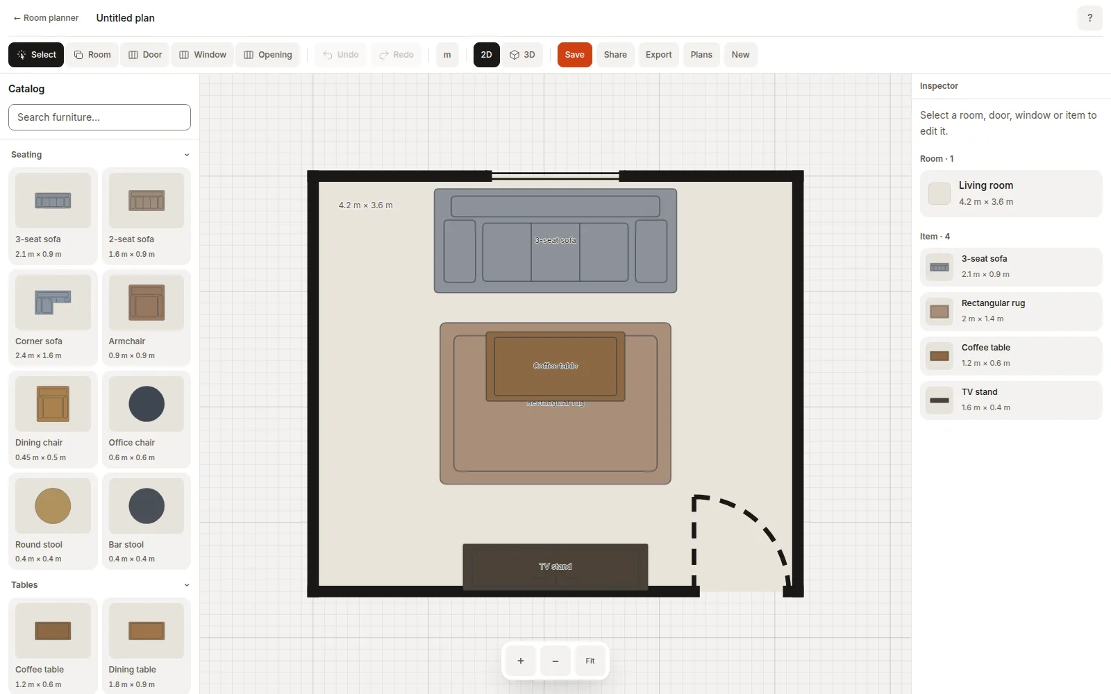Switch to 2D view mode

[x=486, y=55]
